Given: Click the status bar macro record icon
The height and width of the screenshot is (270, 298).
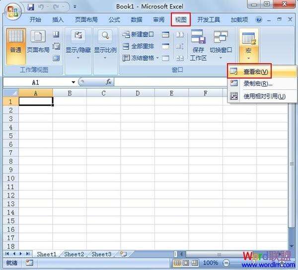Looking at the screenshot, I should [29, 263].
